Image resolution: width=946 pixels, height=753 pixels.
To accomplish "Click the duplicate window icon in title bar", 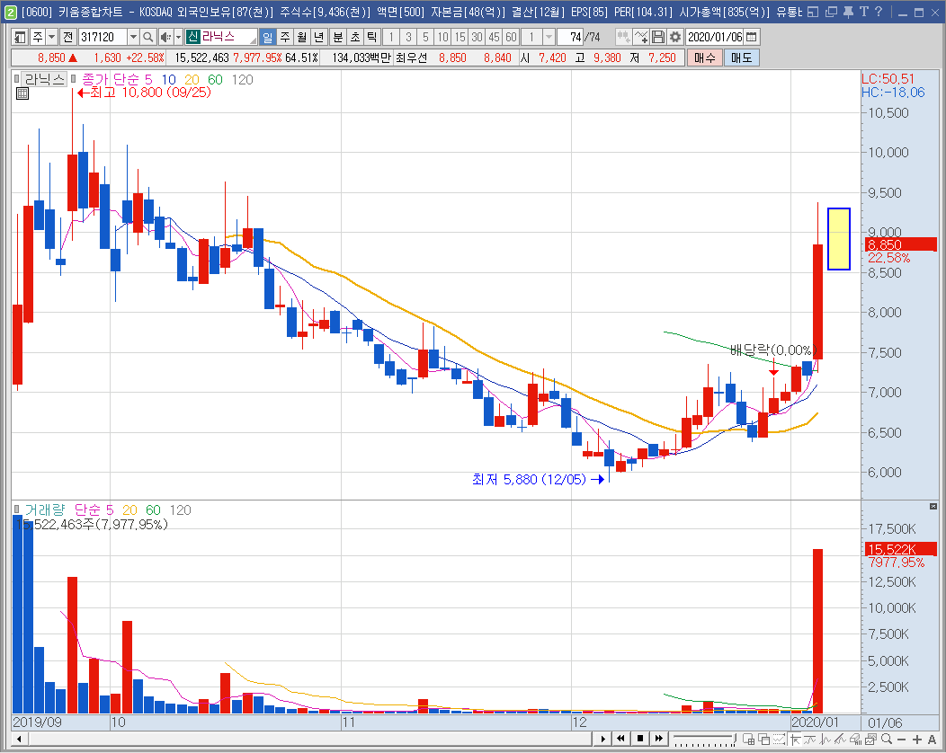I will coord(832,12).
